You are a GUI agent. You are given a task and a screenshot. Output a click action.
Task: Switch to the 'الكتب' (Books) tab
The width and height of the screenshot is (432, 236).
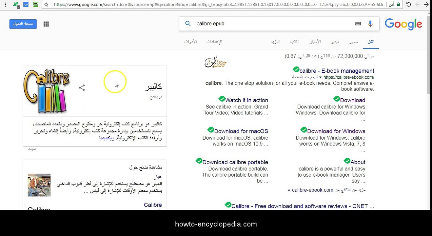[295, 42]
